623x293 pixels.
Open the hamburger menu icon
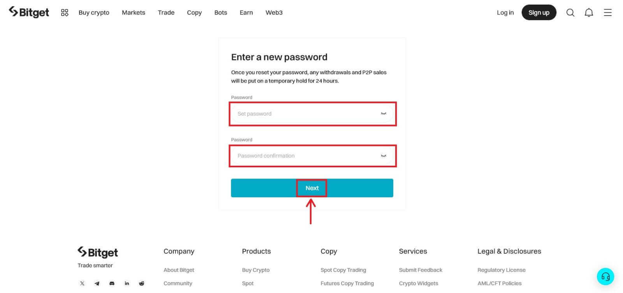tap(607, 12)
